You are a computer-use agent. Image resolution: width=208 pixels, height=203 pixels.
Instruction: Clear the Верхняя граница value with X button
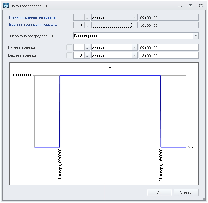tap(69, 55)
